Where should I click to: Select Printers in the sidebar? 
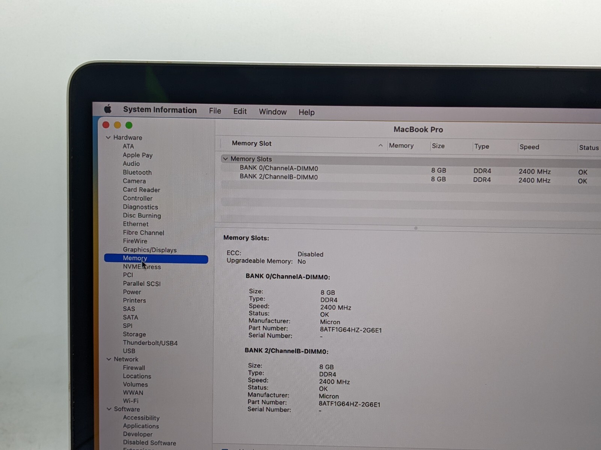pyautogui.click(x=134, y=300)
